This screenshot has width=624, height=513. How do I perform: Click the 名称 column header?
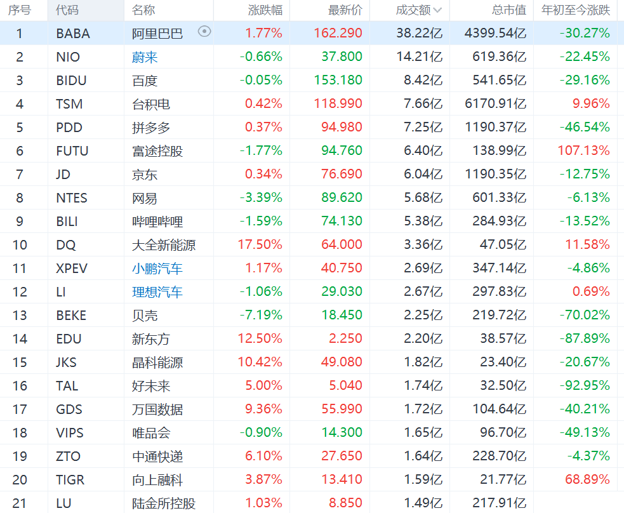coord(143,10)
